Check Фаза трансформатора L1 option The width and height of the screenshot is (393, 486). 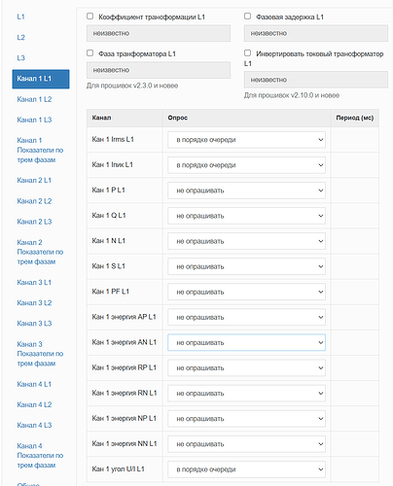coord(90,53)
